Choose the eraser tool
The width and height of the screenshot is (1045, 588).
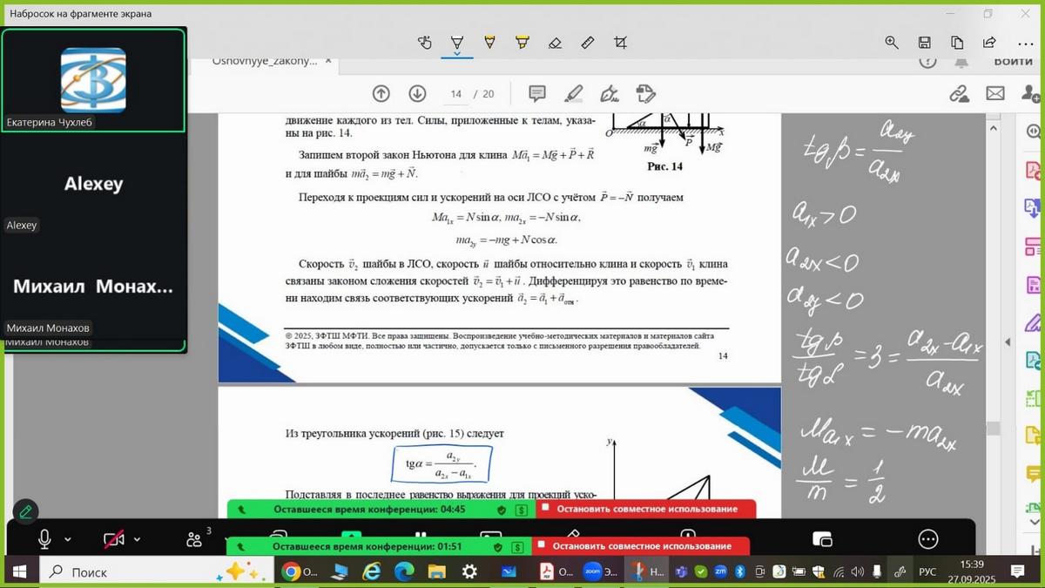click(x=555, y=42)
